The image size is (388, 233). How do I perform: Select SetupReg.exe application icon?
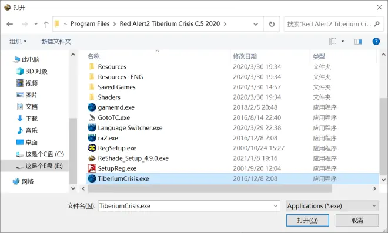coord(92,168)
